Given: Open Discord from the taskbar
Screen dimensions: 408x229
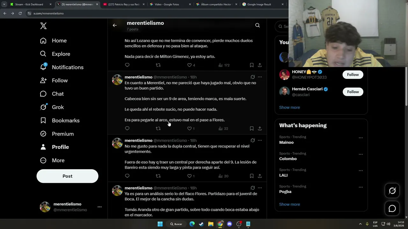Looking at the screenshot, I should point(229,224).
